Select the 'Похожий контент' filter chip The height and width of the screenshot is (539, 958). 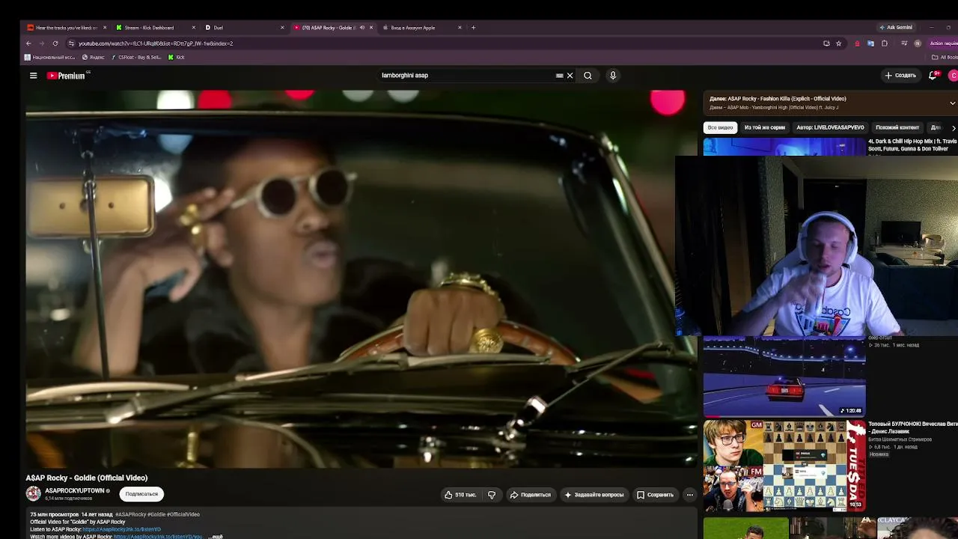(x=897, y=127)
